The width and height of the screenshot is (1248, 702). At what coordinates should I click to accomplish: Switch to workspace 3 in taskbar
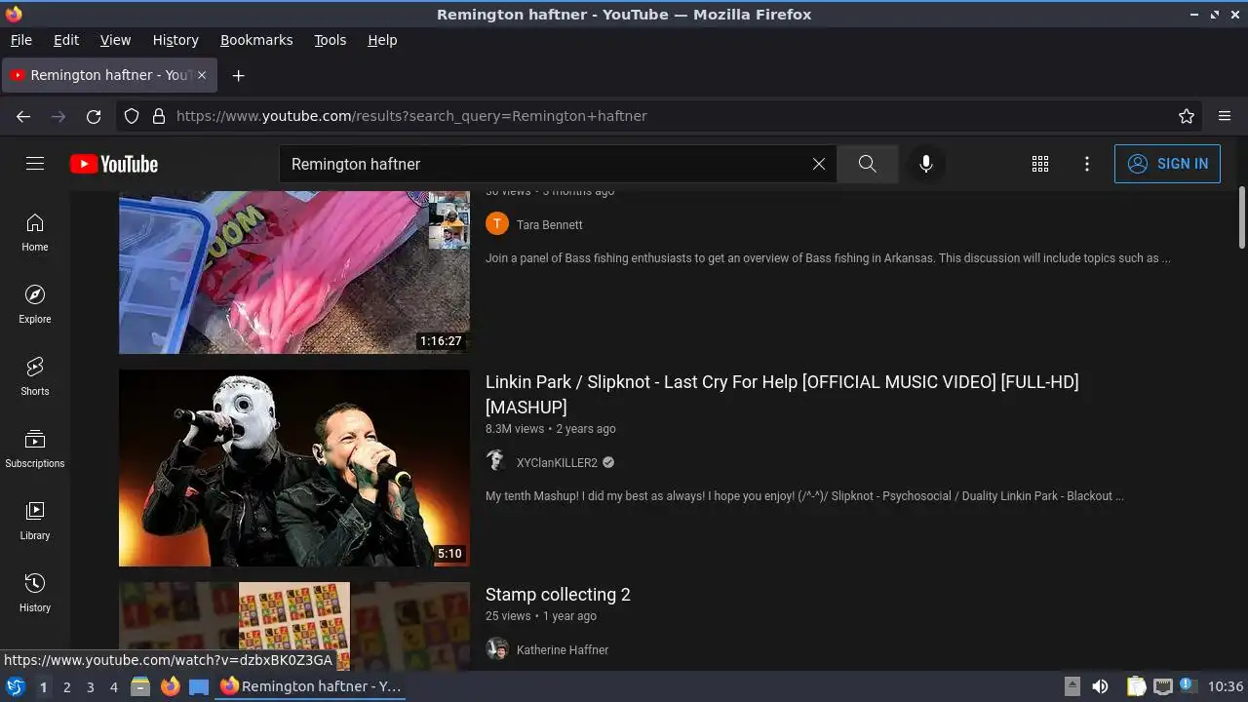[x=91, y=687]
